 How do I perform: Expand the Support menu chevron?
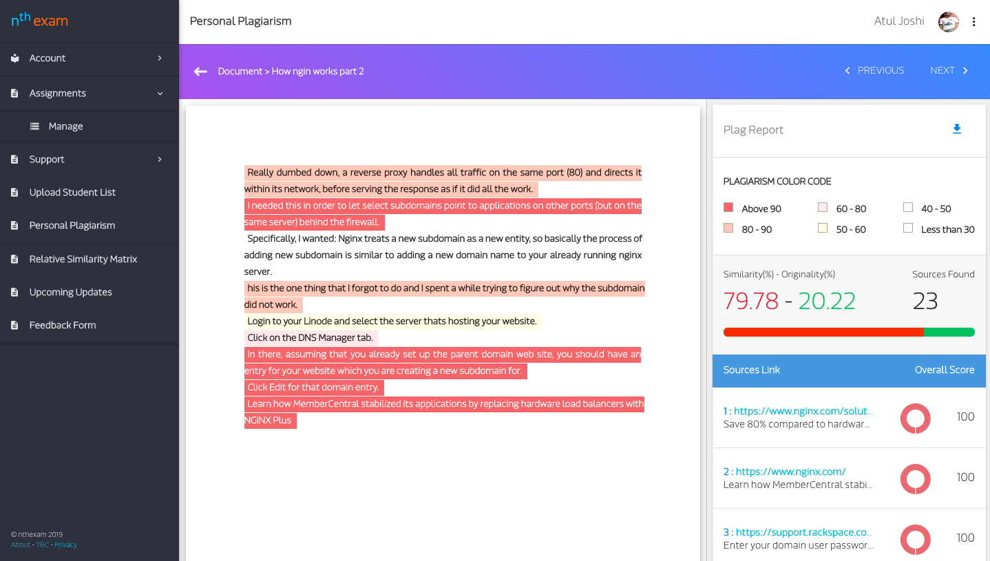point(160,160)
